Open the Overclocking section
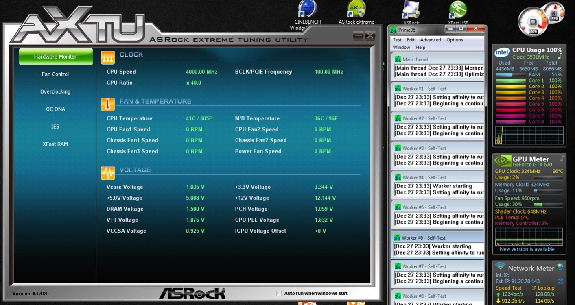 55,91
